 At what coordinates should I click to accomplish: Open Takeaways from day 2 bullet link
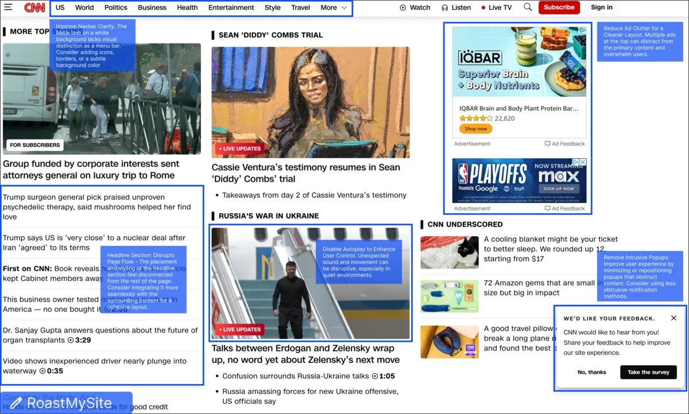click(x=314, y=195)
